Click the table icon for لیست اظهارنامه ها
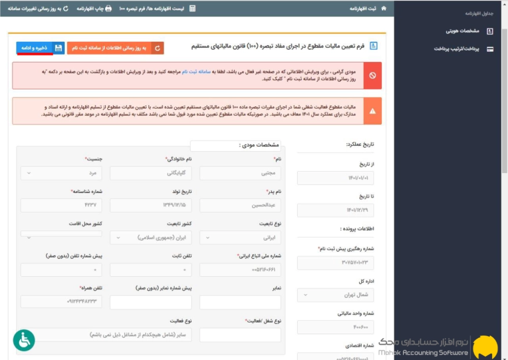The image size is (508, 360). [193, 9]
